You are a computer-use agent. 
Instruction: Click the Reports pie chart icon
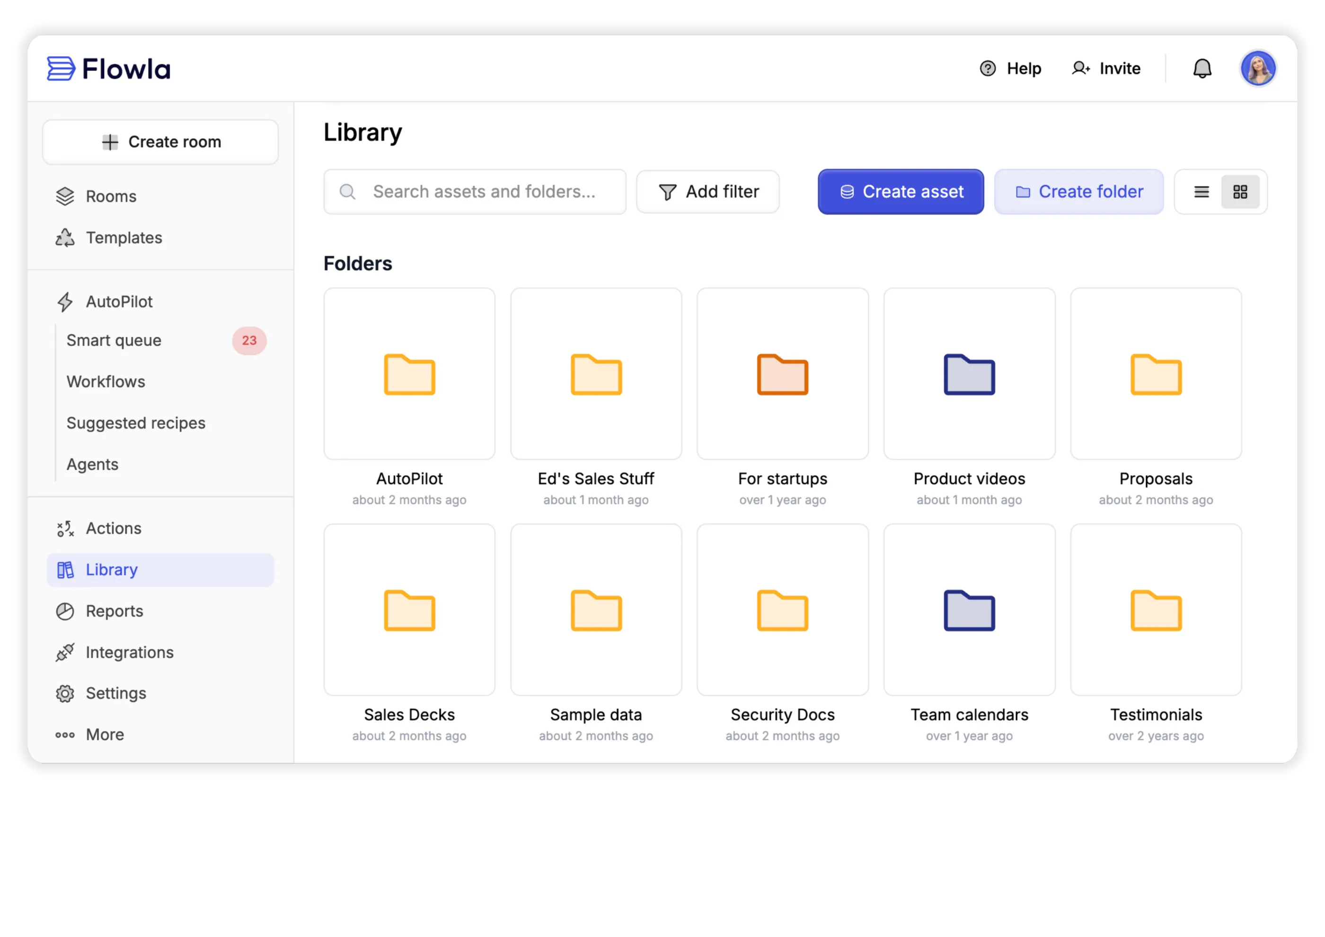65,611
